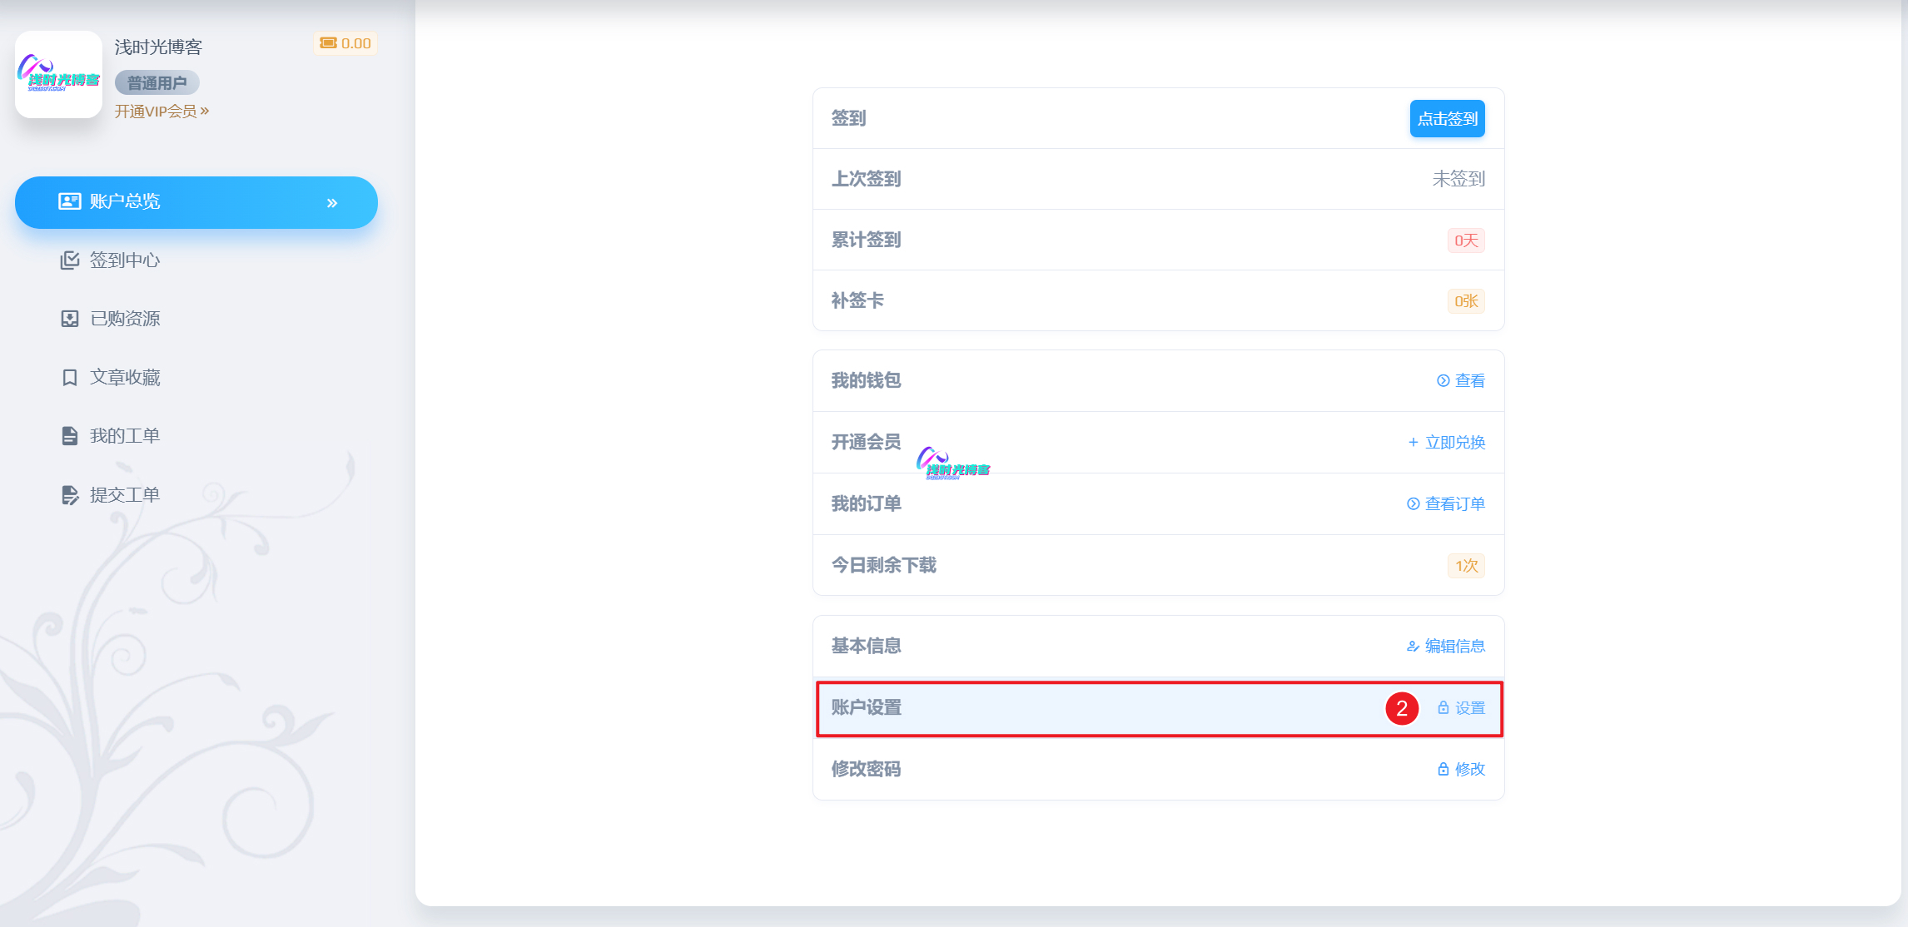Image resolution: width=1908 pixels, height=927 pixels.
Task: Open 查看 wallet link
Action: 1461,381
